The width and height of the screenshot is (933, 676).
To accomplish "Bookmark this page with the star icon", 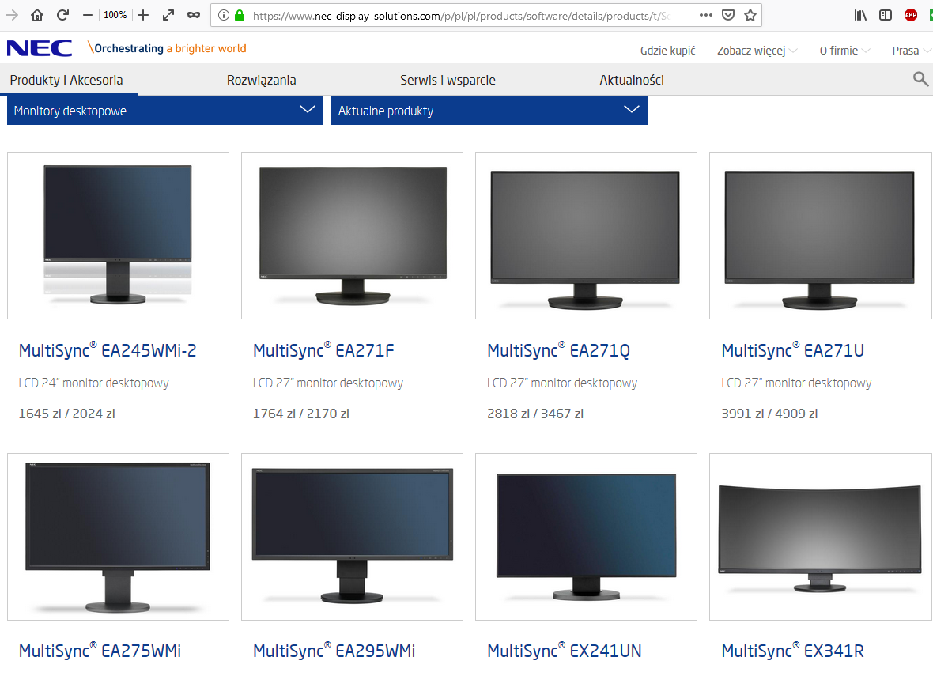I will [x=750, y=15].
